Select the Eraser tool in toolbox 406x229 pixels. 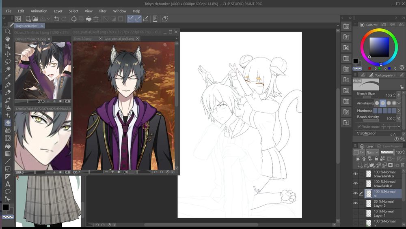8,123
